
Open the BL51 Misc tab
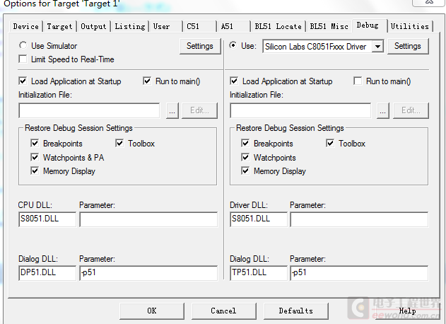329,26
